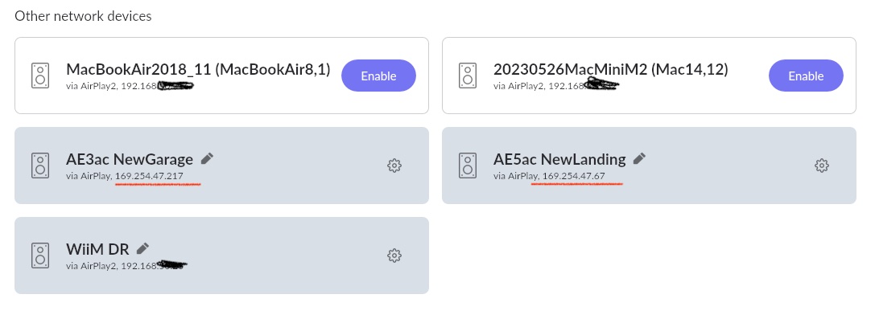Select the MacBookAir2018_11 (MacBookAir8,1) device name
875x323 pixels.
pos(198,69)
